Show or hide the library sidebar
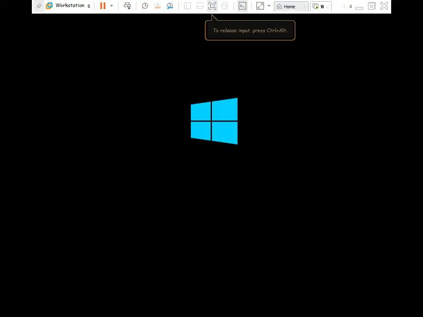 tap(188, 6)
